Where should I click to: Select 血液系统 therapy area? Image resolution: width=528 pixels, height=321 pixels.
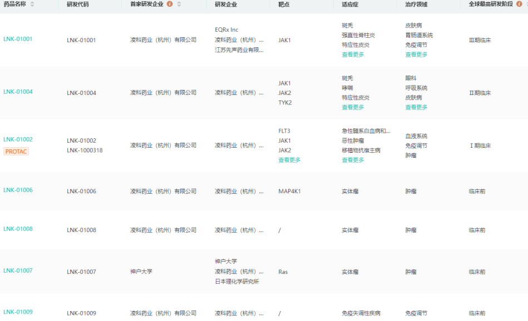coord(416,136)
